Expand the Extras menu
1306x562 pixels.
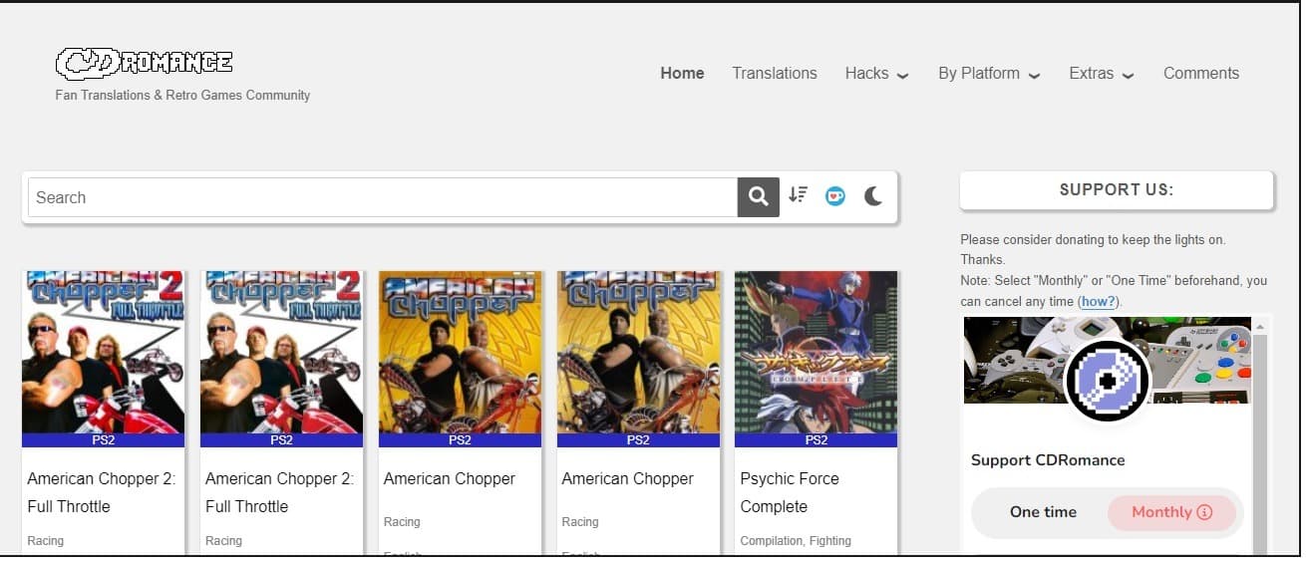tap(1102, 73)
